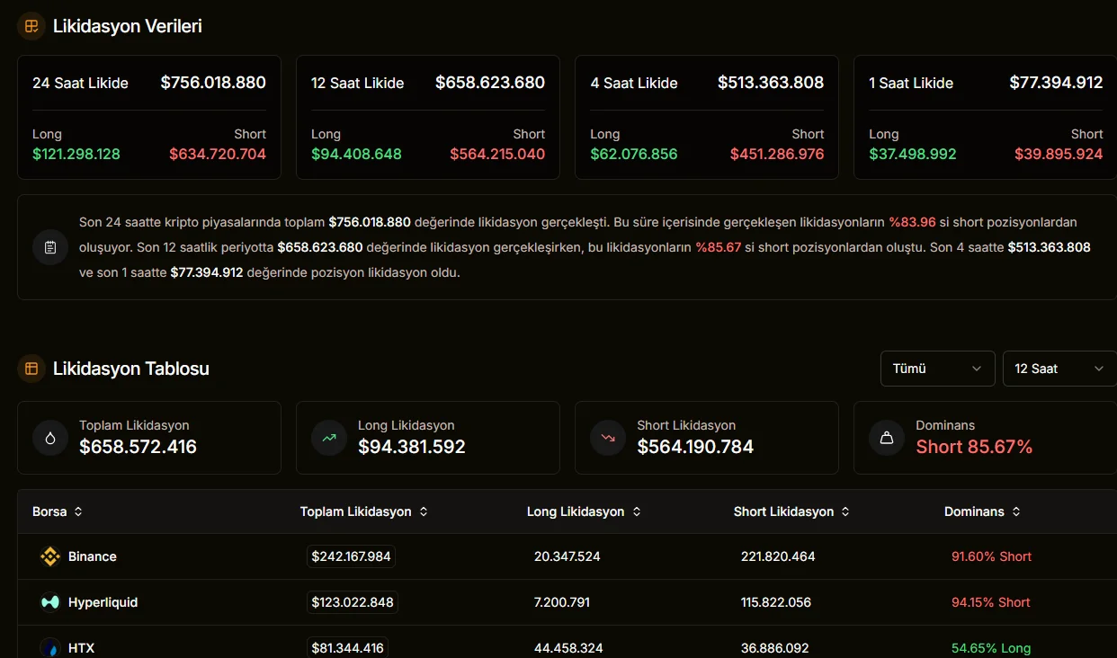Click the Hyperliquid logo icon

(x=50, y=602)
